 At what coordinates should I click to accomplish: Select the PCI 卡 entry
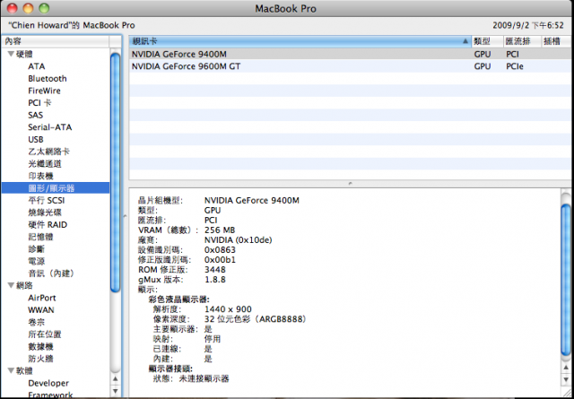point(39,103)
